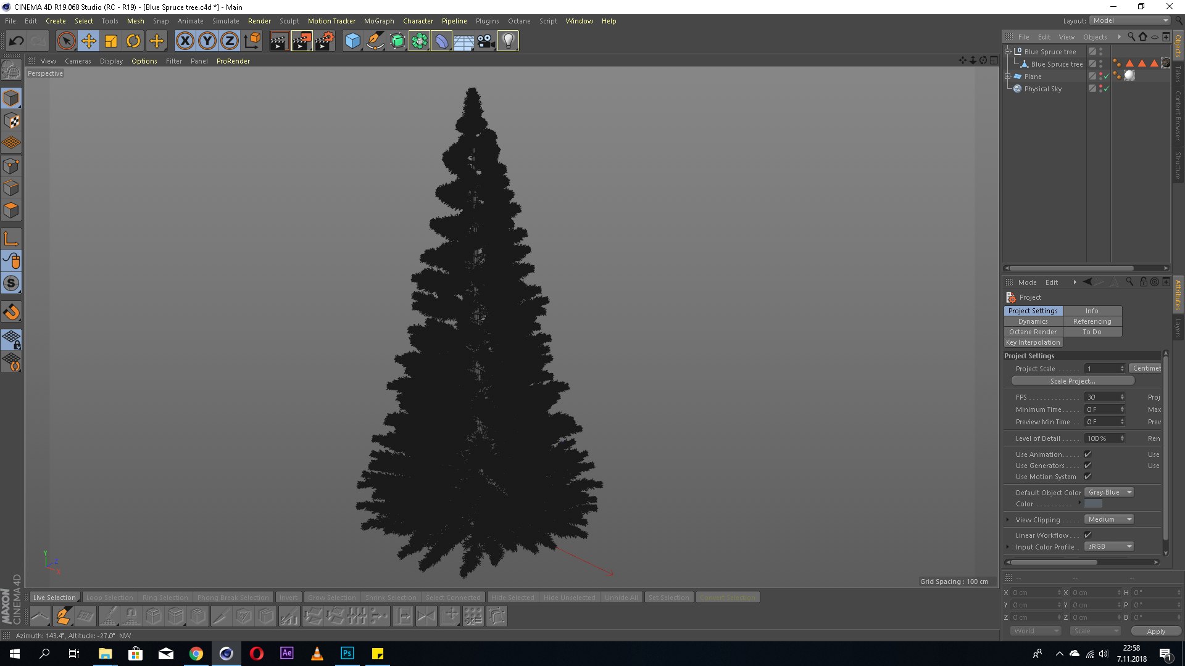Activate the Move tool icon
The image size is (1185, 666).
(x=89, y=41)
